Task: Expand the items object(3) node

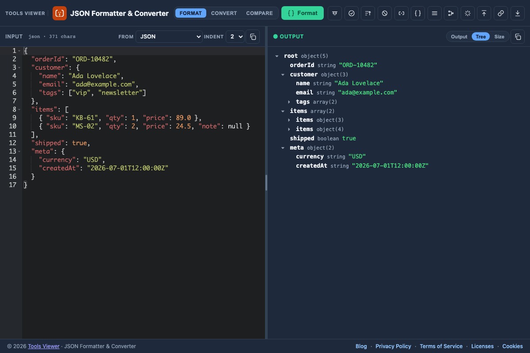Action: click(x=289, y=120)
